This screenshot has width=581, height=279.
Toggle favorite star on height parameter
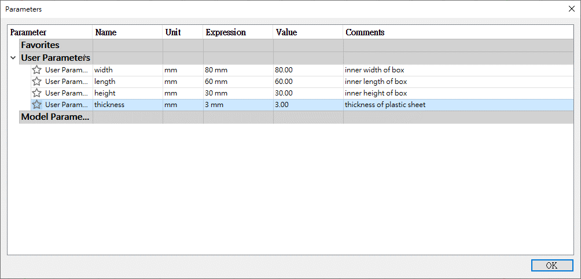[37, 93]
